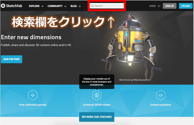Click the SIGN UP button
This screenshot has height=125, width=194.
170,6
